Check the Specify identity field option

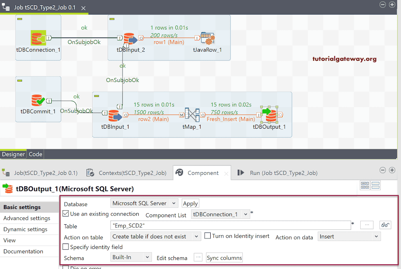tap(65, 247)
